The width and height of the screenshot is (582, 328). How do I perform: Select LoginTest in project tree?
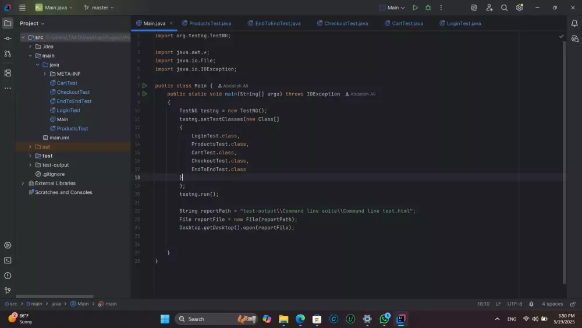pyautogui.click(x=68, y=110)
